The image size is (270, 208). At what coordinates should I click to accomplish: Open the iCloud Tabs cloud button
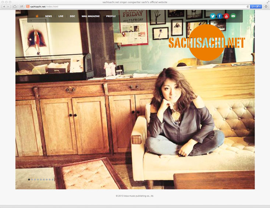[15, 7]
